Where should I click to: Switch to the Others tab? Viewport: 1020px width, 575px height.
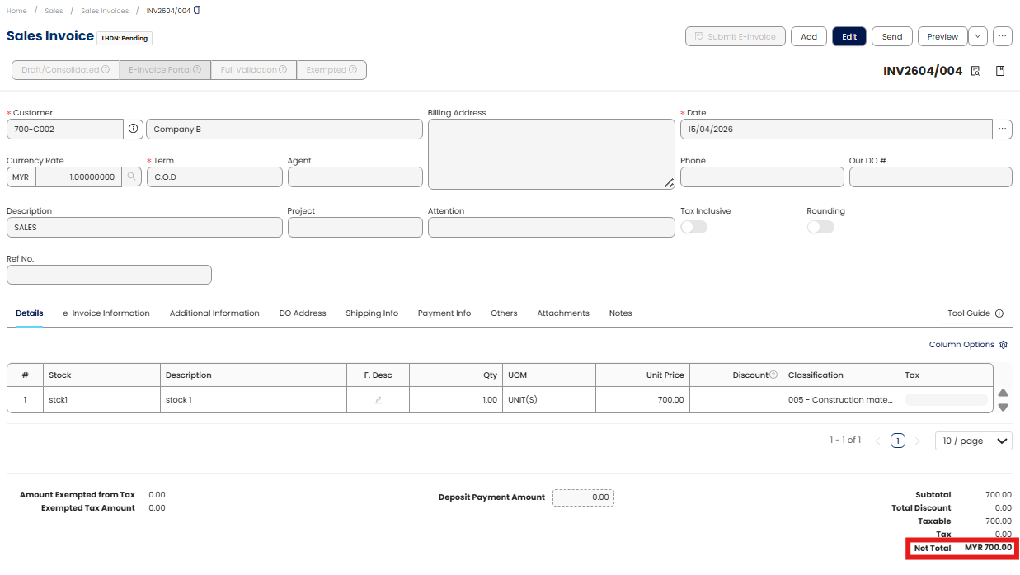pos(504,313)
